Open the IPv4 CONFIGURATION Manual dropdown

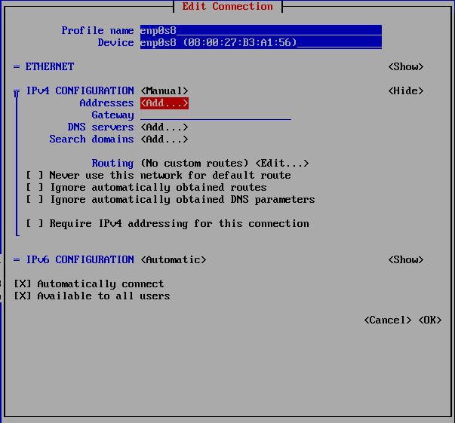click(x=164, y=90)
